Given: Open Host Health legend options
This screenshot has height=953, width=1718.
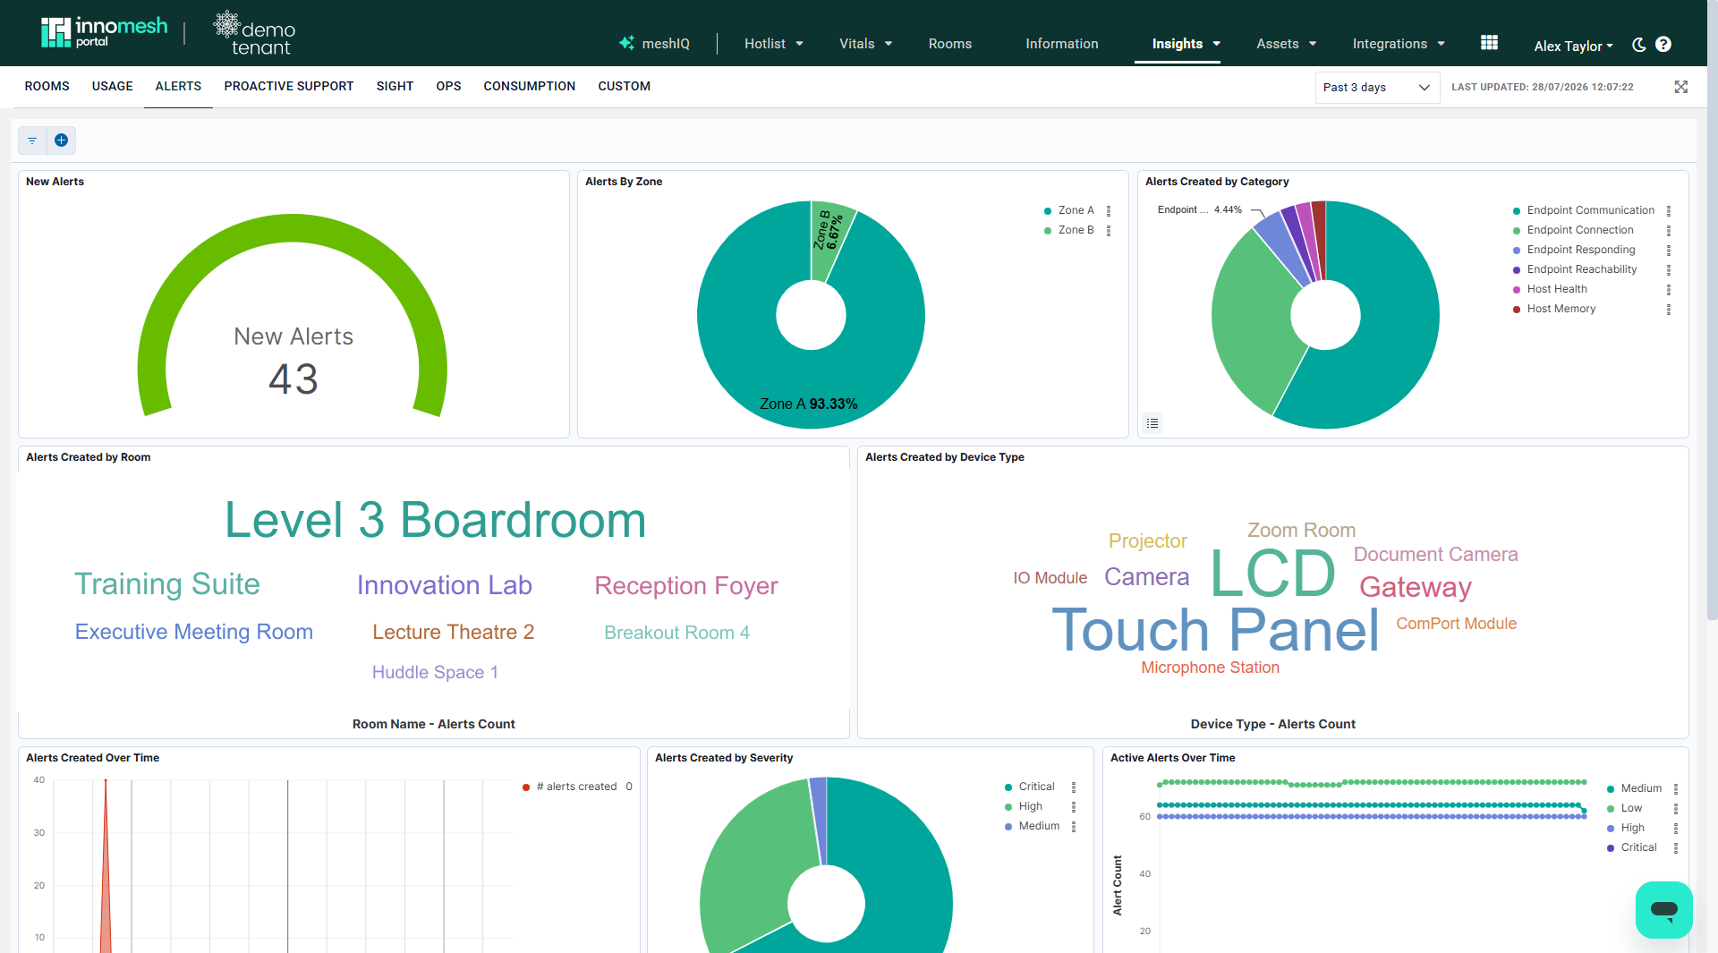Looking at the screenshot, I should tap(1669, 290).
